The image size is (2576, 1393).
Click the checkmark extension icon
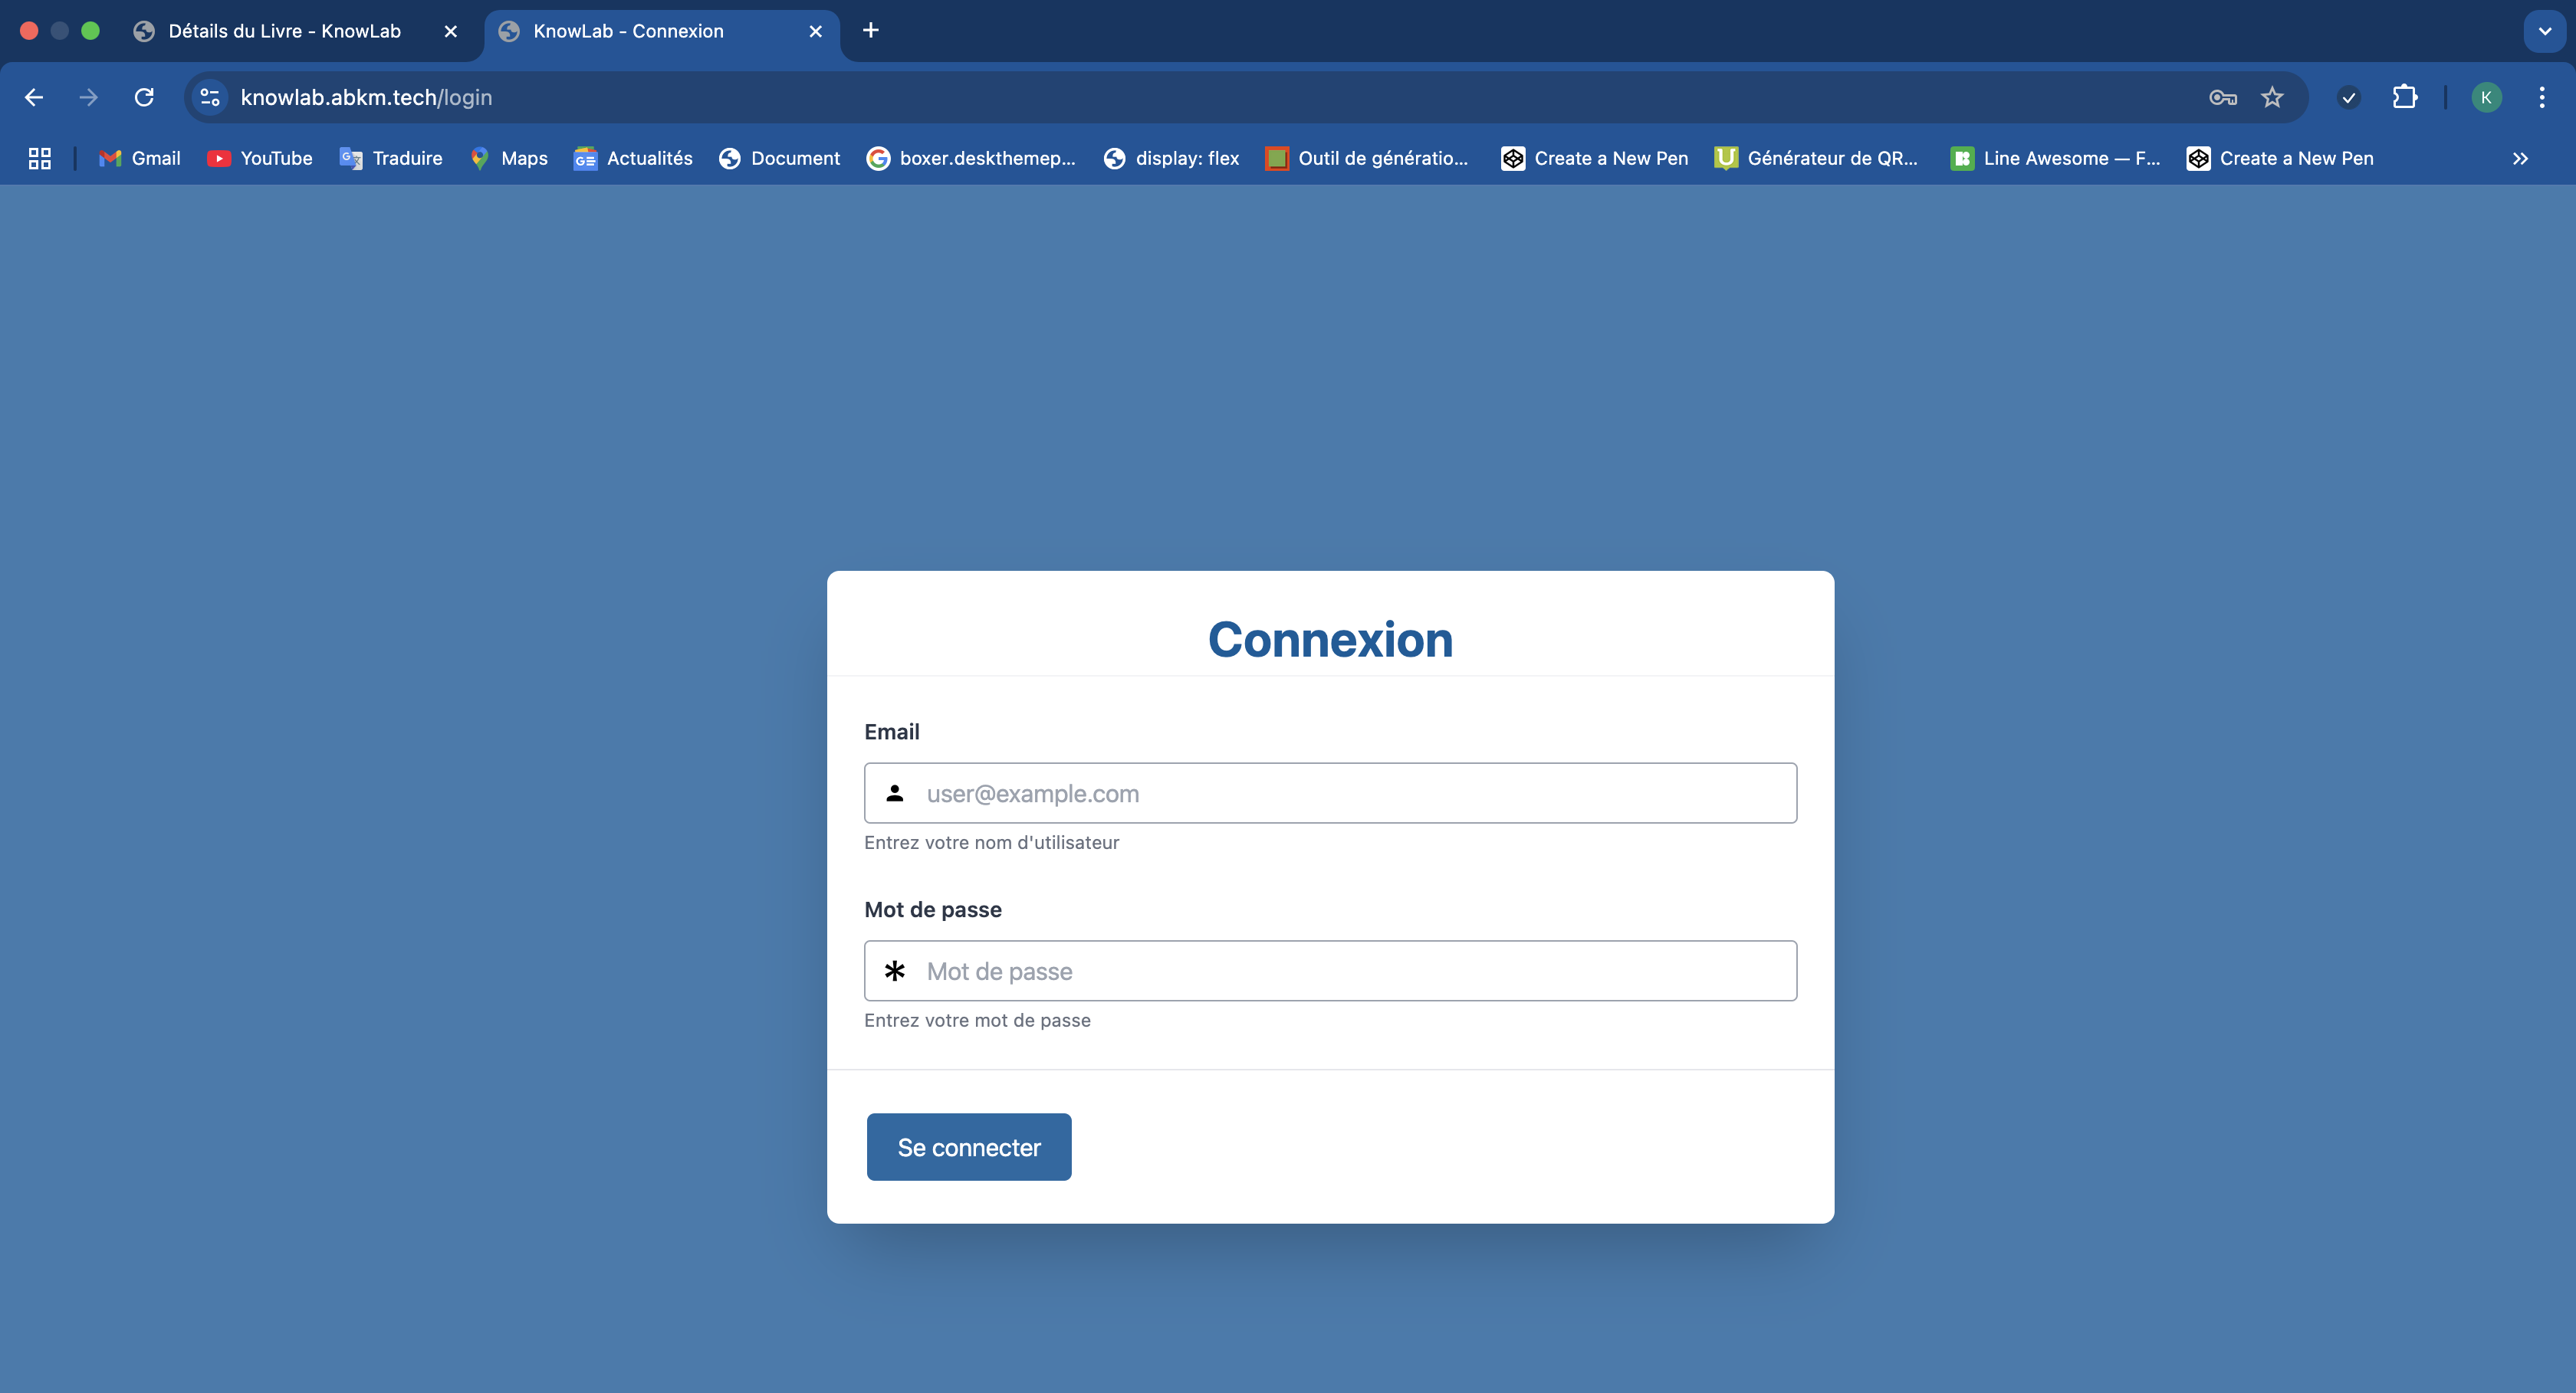coord(2349,97)
